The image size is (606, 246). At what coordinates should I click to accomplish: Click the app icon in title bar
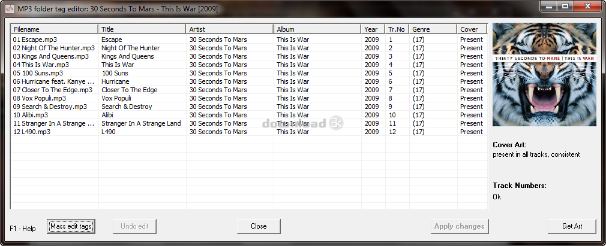coord(10,8)
